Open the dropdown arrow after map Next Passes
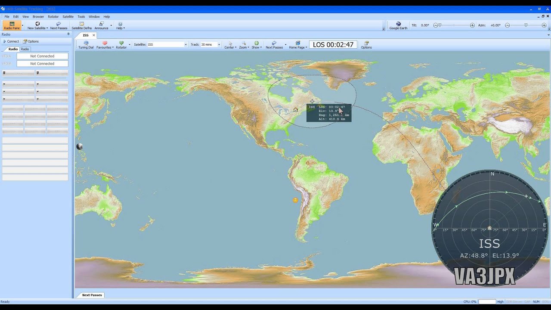Viewport: 551px width, 310px height. [285, 44]
